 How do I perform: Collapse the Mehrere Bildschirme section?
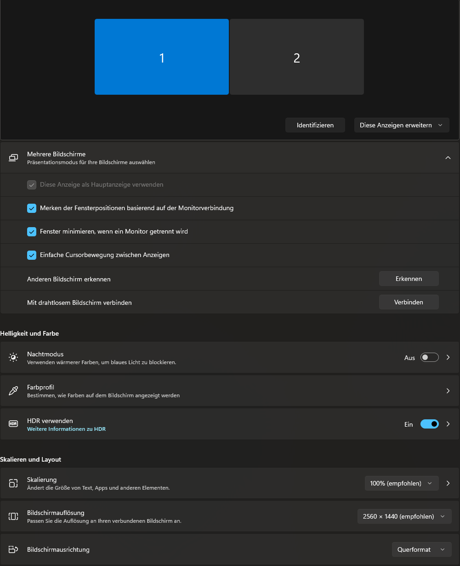pyautogui.click(x=448, y=158)
